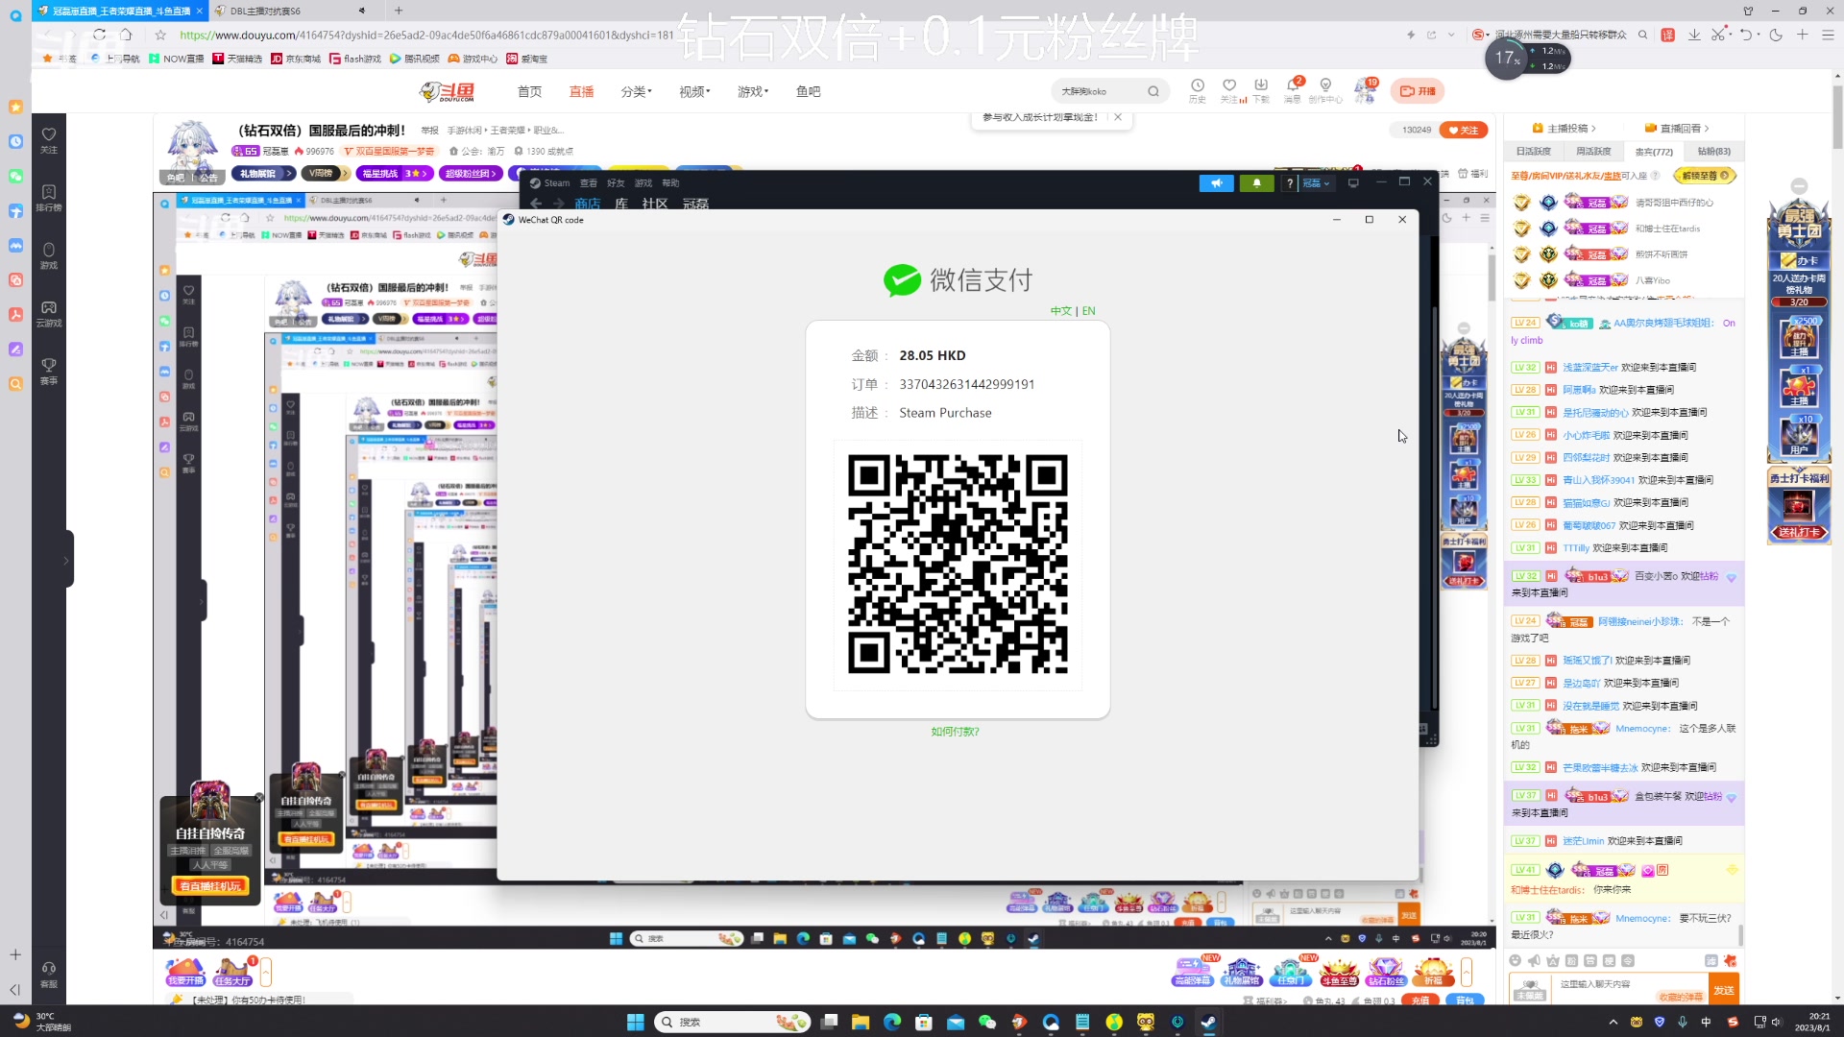Click WeChat Pay QR code image
1844x1037 pixels.
(958, 565)
